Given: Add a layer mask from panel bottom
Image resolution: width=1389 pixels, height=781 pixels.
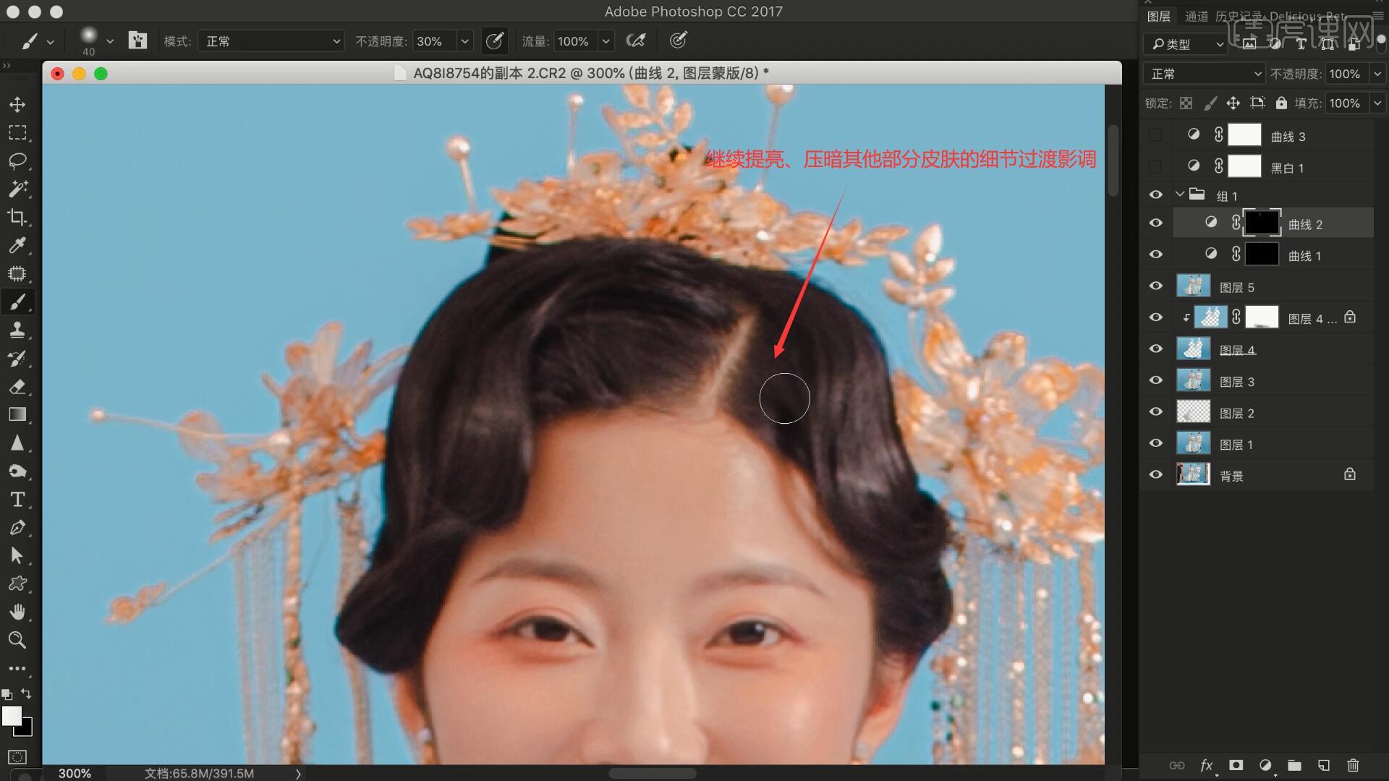Looking at the screenshot, I should click(x=1236, y=765).
